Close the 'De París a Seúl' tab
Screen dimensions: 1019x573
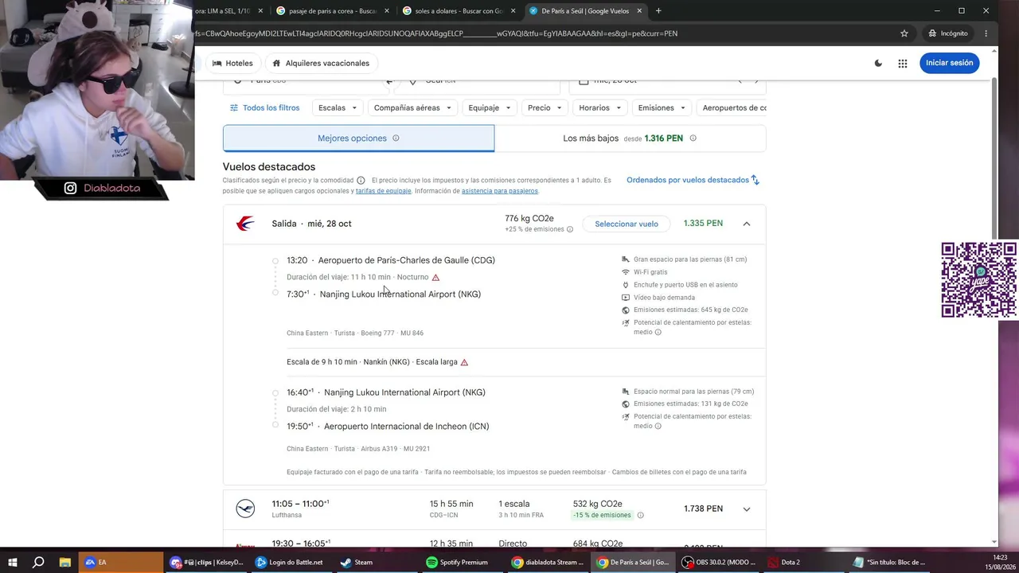coord(639,11)
